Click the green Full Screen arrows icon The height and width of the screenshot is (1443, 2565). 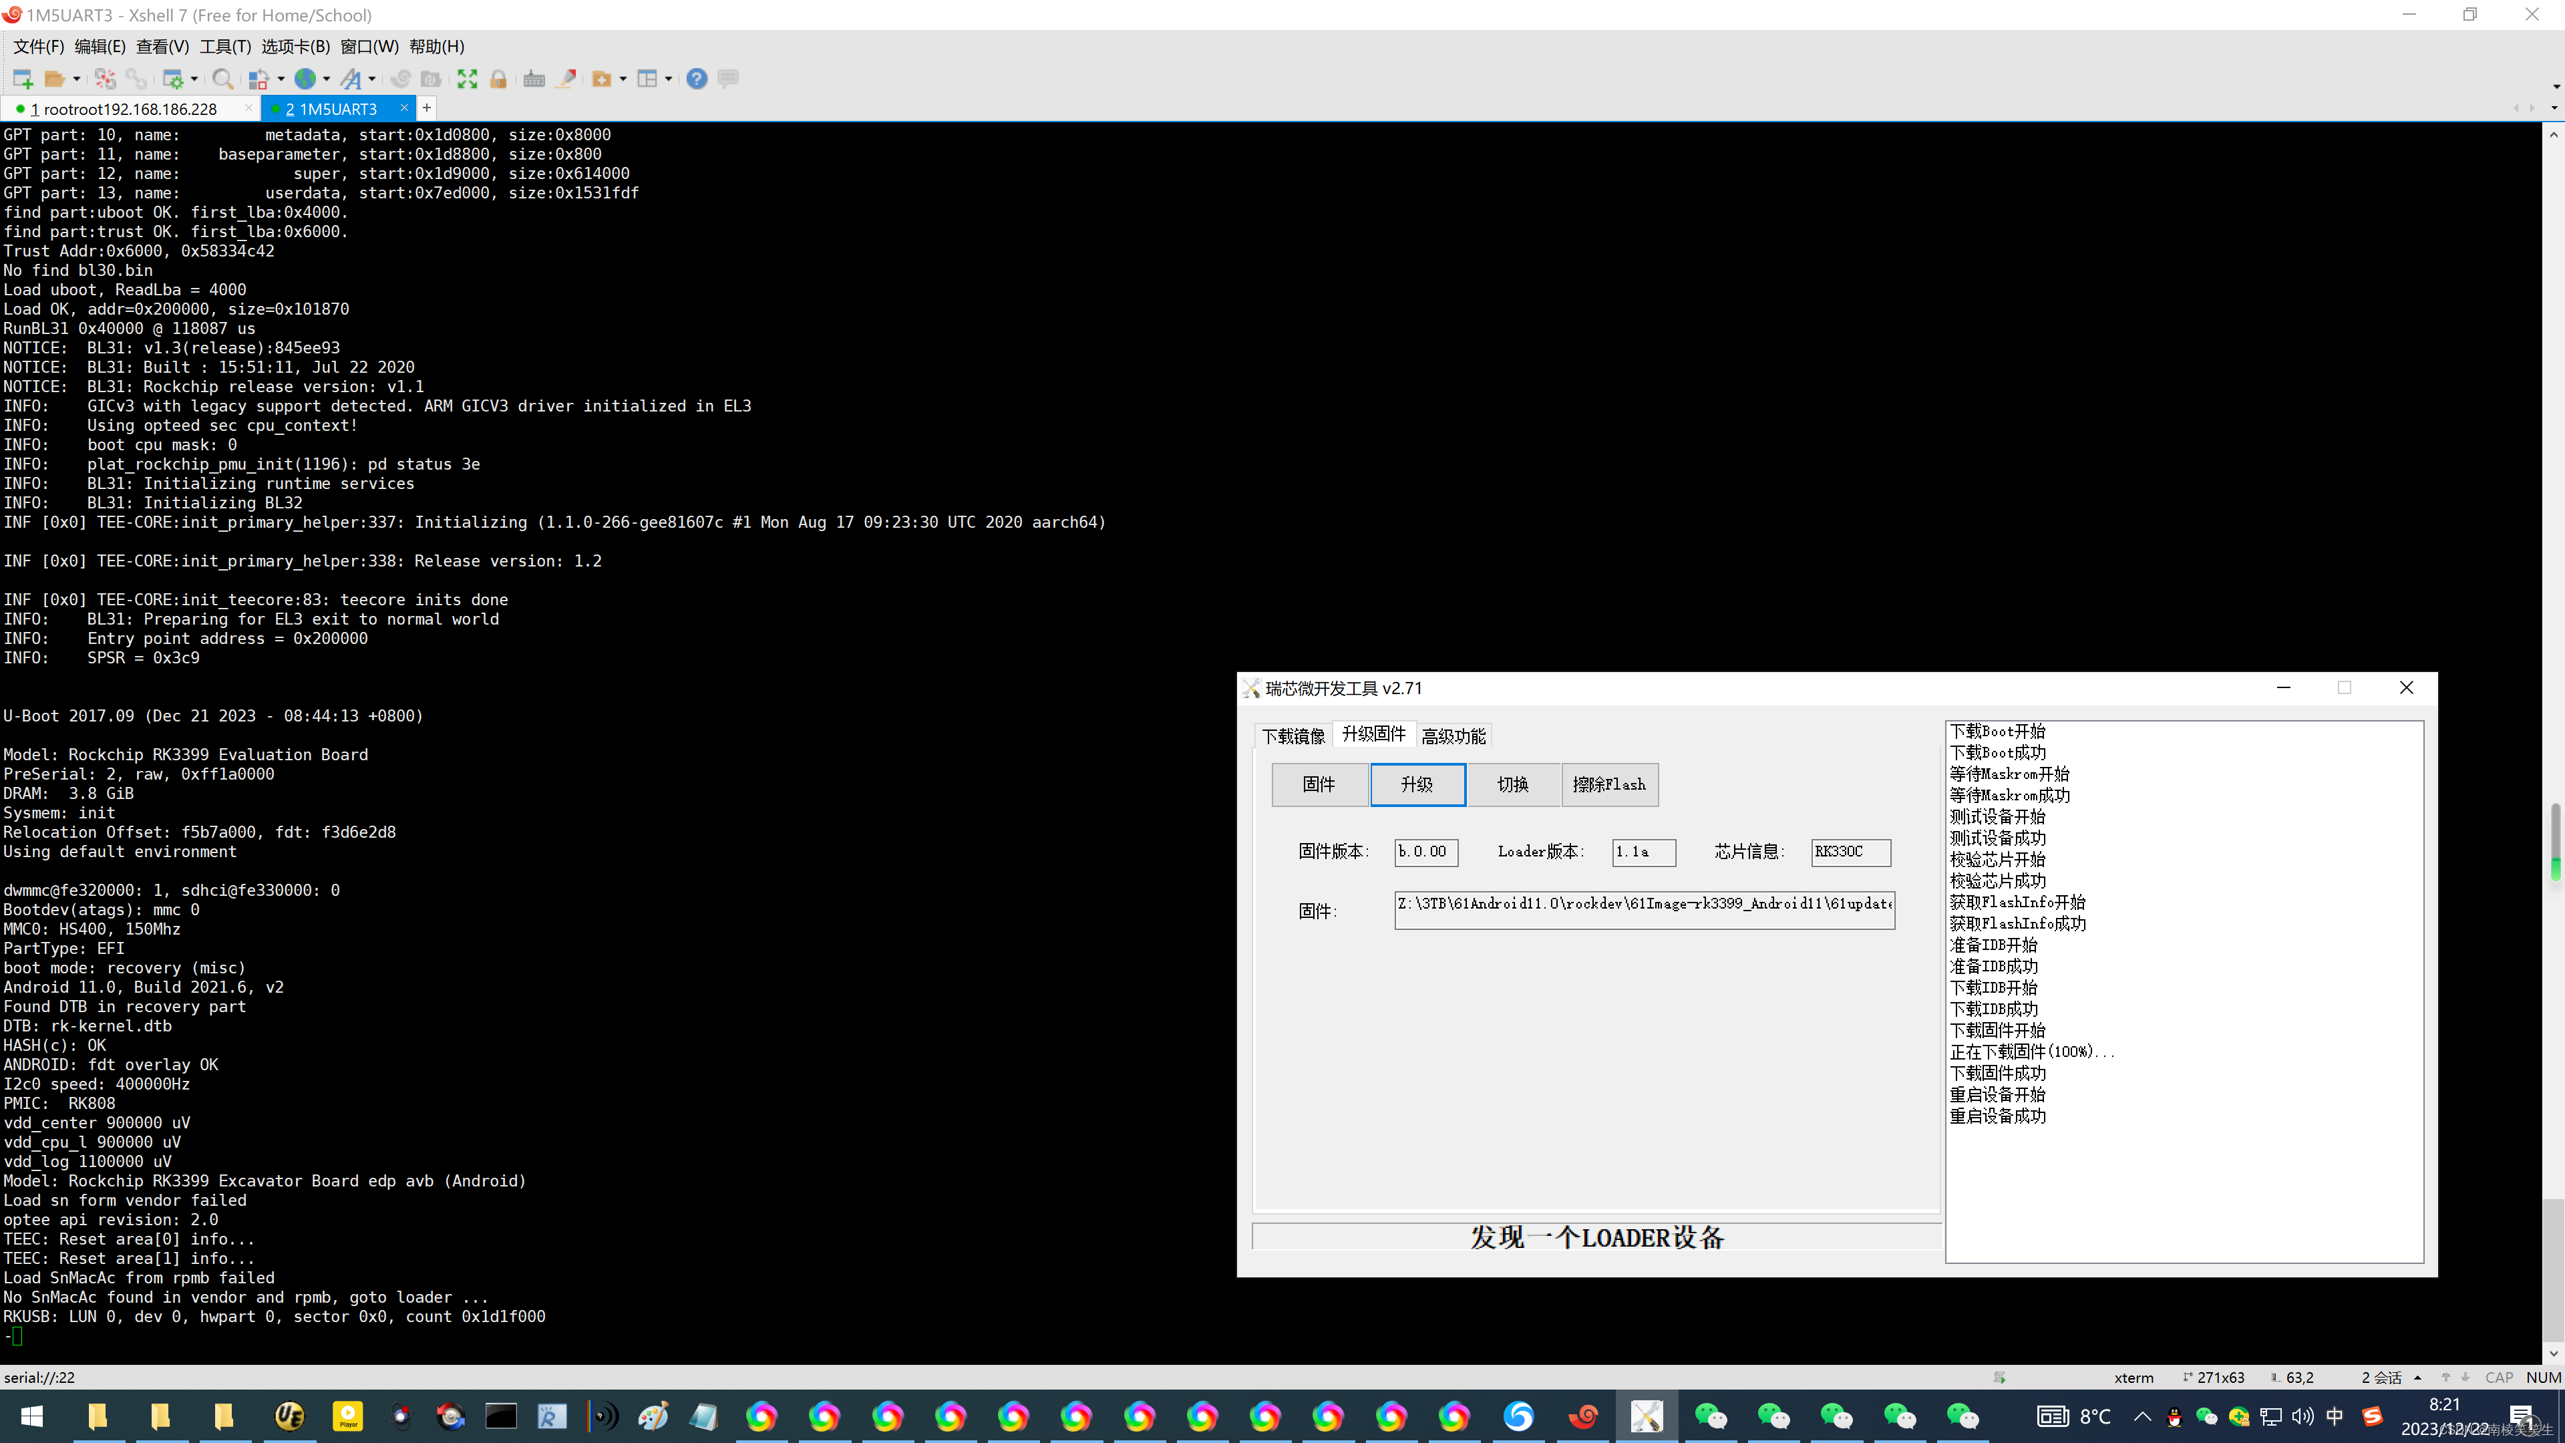tap(467, 79)
